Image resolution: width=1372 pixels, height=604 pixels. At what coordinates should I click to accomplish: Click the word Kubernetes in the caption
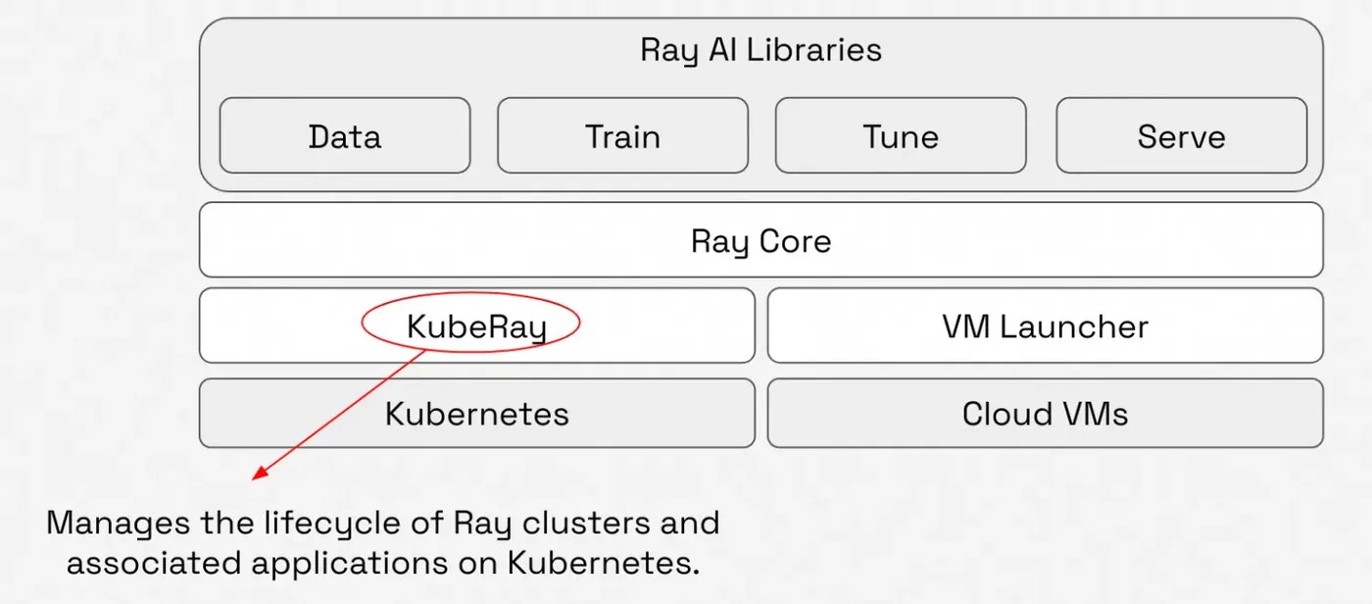click(598, 564)
